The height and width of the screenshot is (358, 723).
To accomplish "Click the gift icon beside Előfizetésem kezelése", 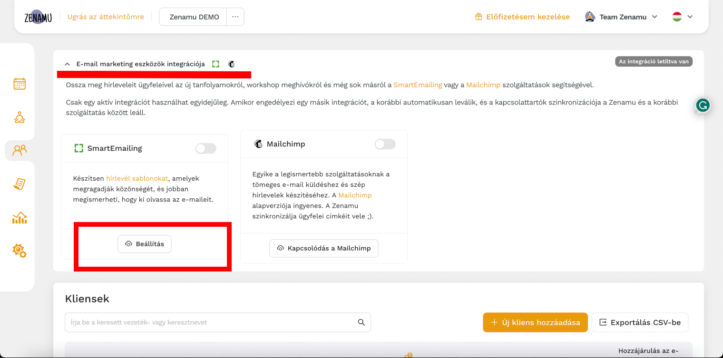I will click(x=479, y=17).
